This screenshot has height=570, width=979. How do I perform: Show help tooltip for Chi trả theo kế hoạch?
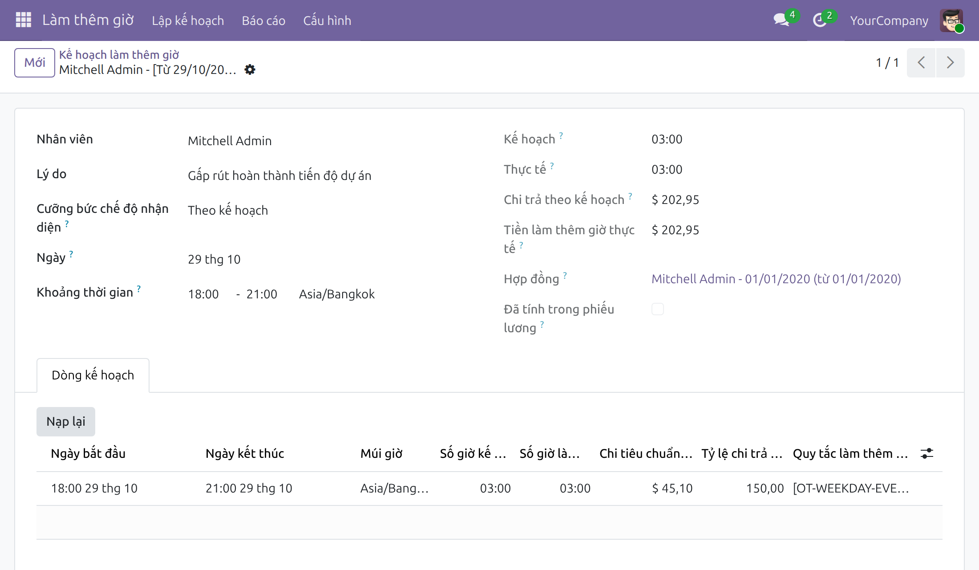coord(630,196)
